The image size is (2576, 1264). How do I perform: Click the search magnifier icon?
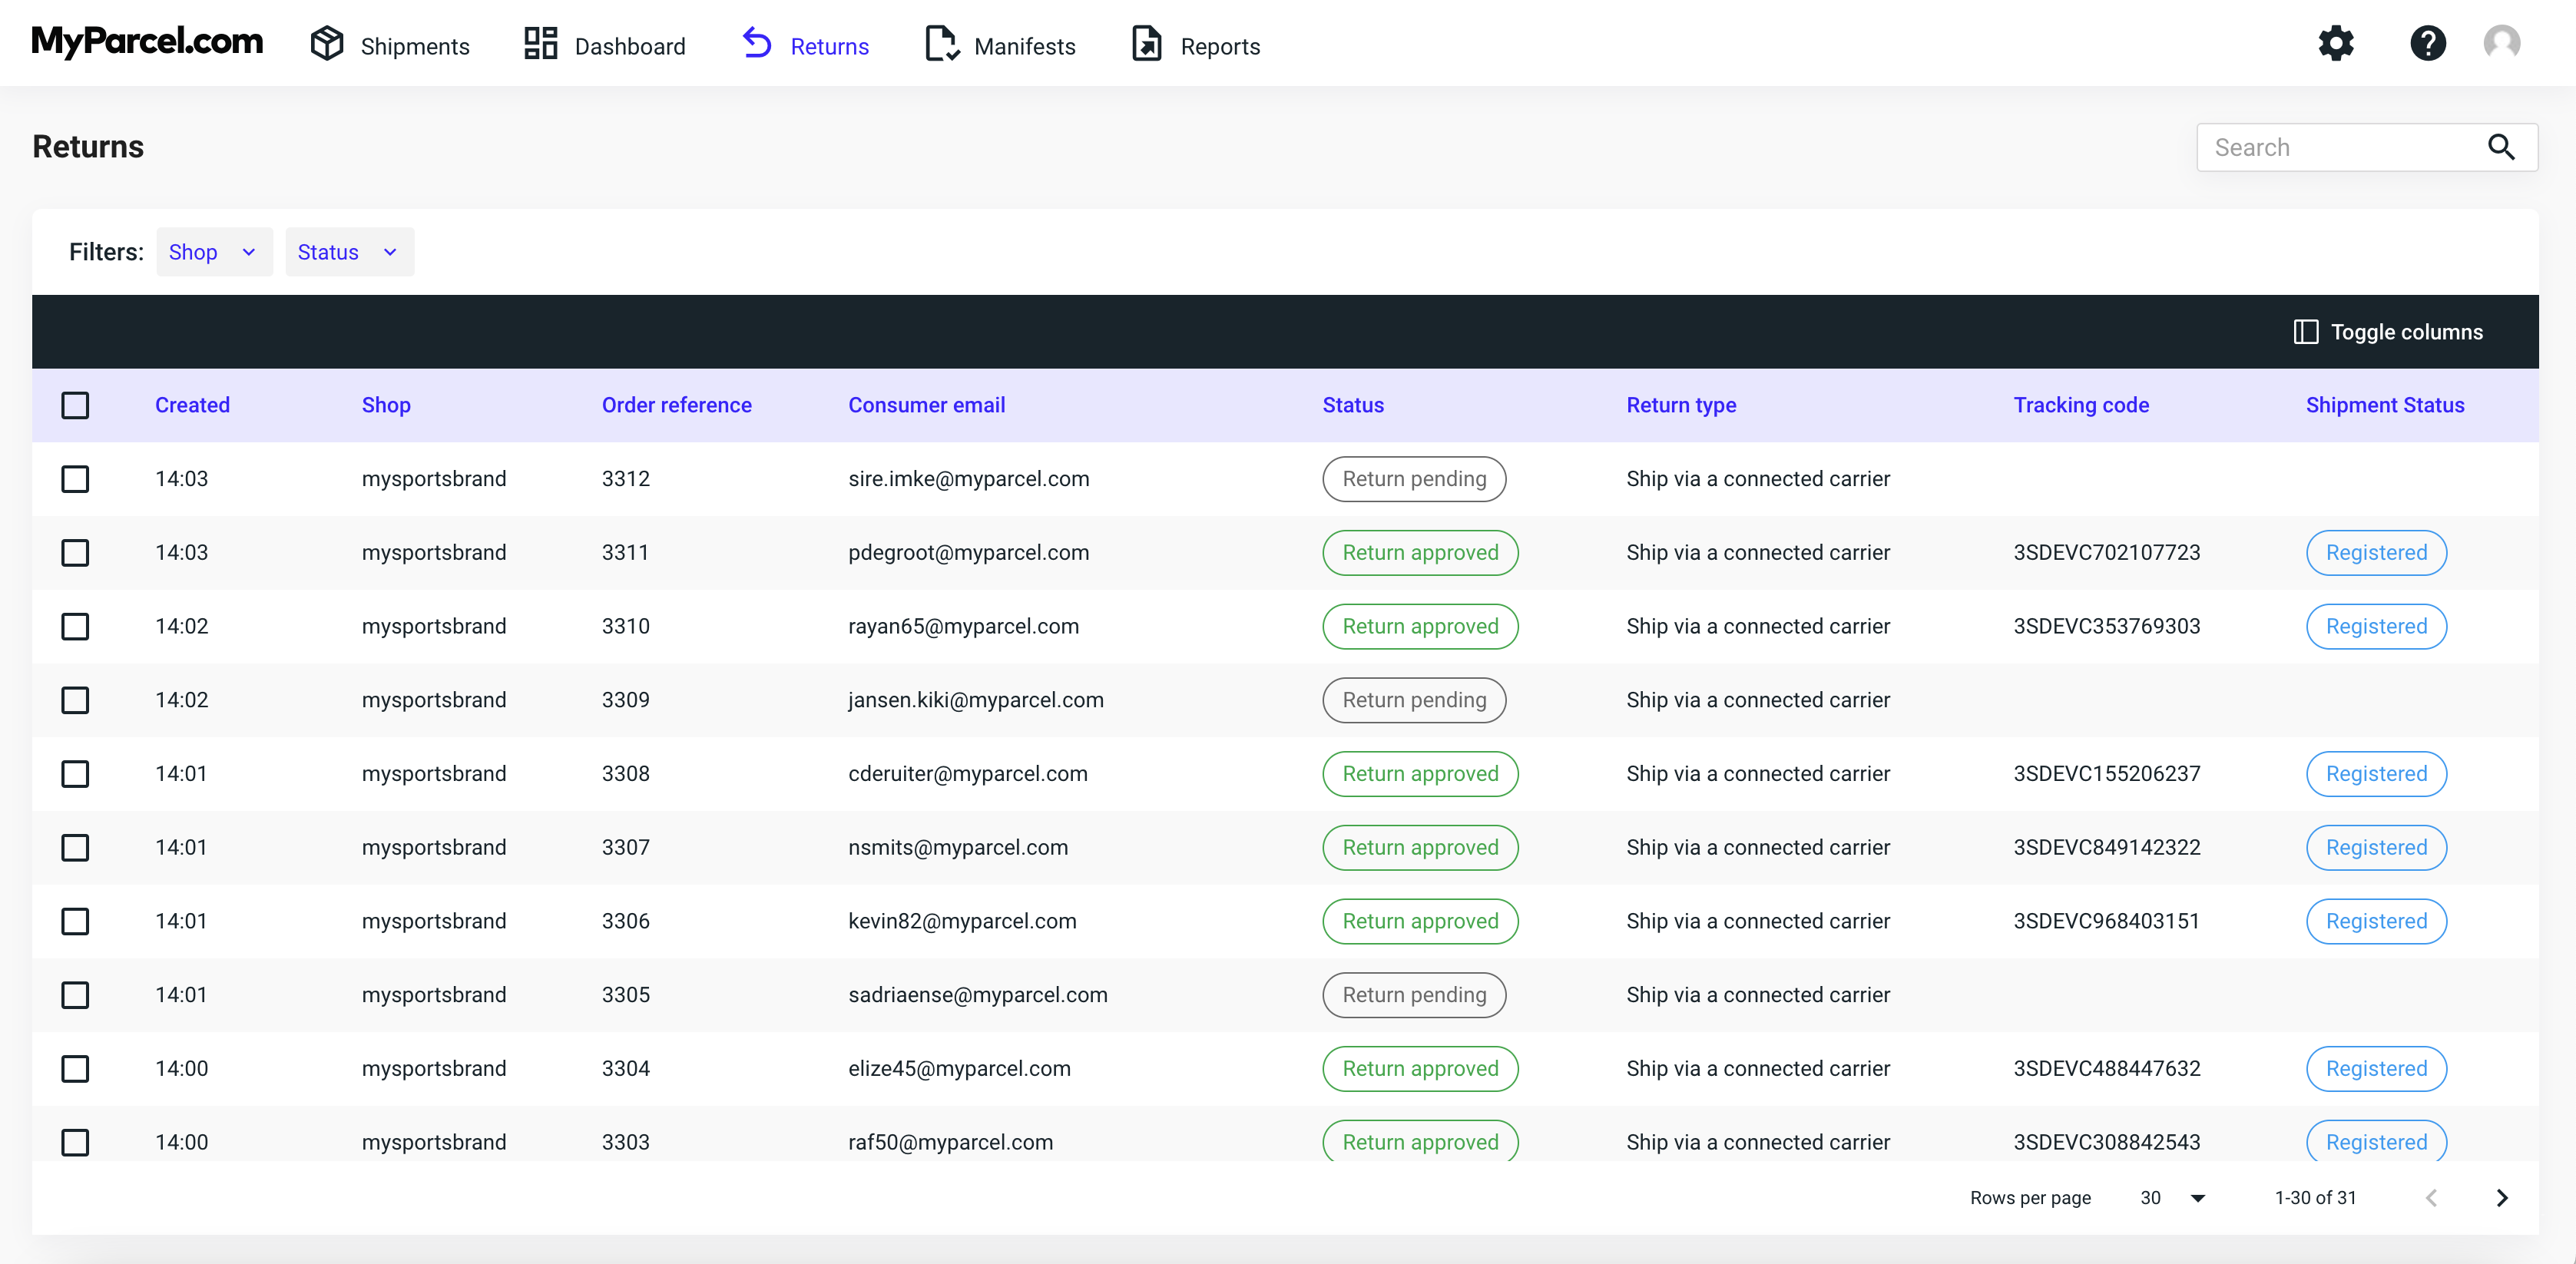point(2500,147)
